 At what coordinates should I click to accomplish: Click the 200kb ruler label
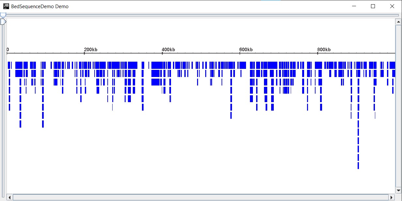[x=90, y=50]
